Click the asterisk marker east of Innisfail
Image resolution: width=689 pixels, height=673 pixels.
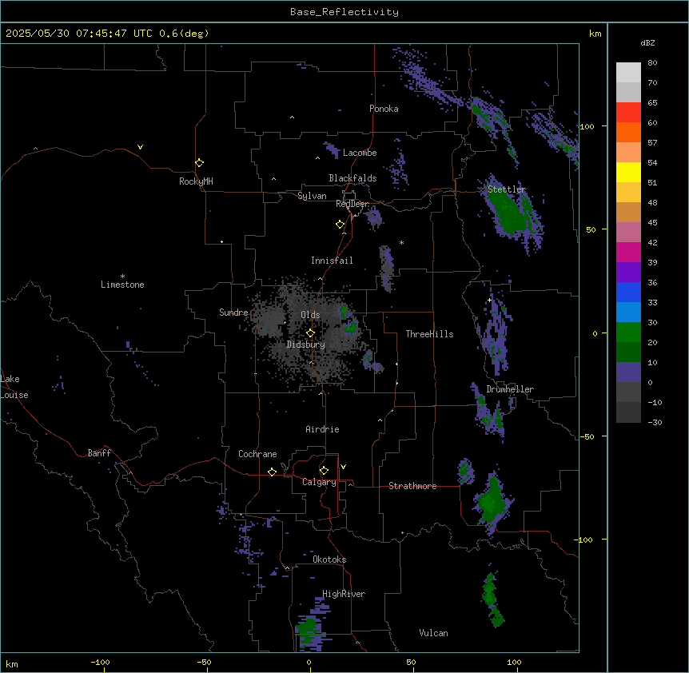coord(401,242)
